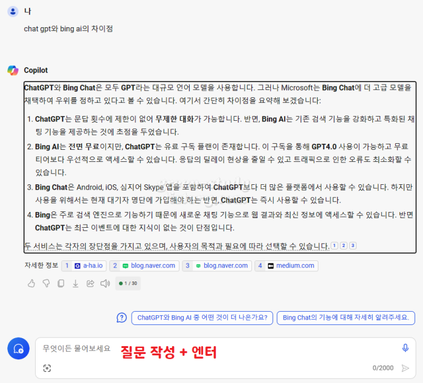Click the '0/2000' character counter
This screenshot has width=423, height=383.
point(383,368)
